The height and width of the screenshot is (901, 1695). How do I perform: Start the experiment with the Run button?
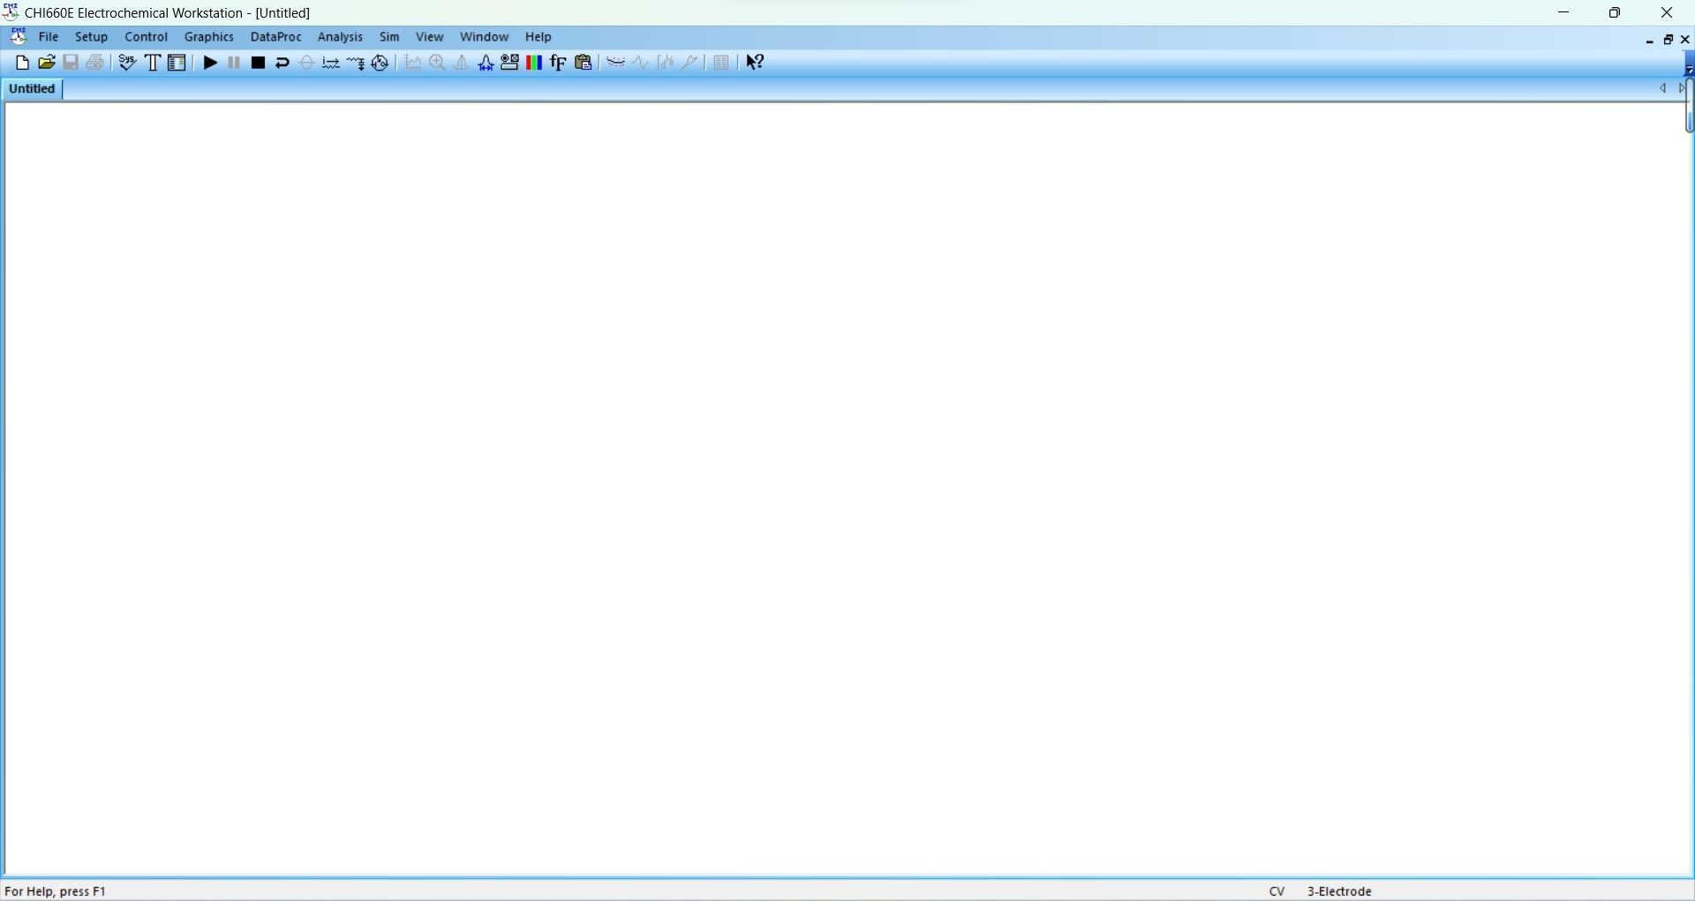210,63
